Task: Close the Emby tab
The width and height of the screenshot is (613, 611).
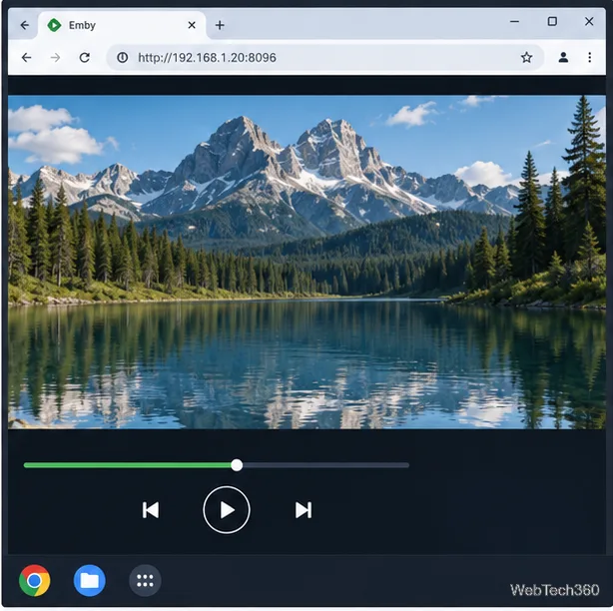Action: [192, 25]
